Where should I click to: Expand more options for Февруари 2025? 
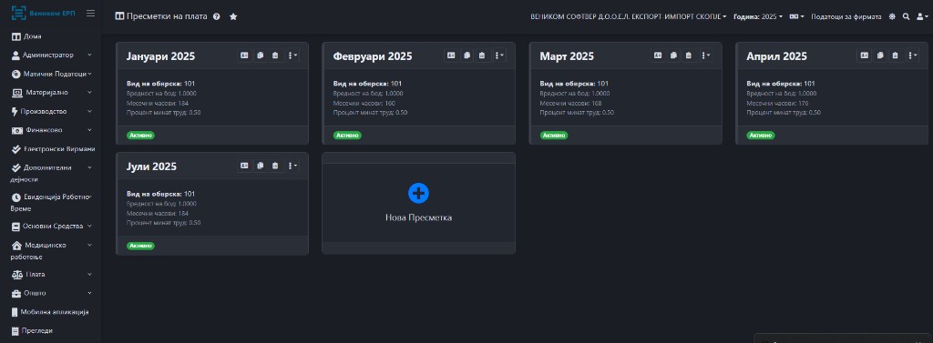498,55
